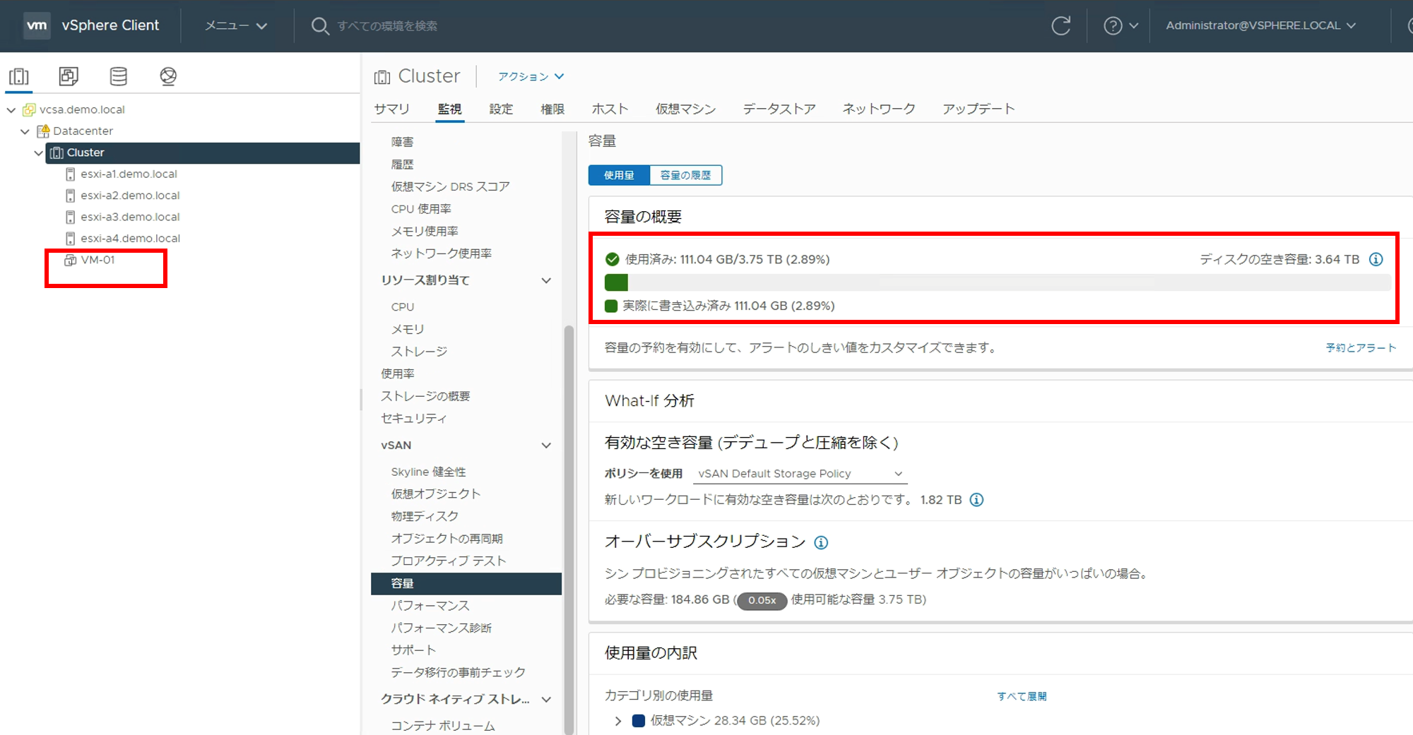Open Skyline 健全性 menu item
This screenshot has width=1413, height=735.
tap(428, 472)
